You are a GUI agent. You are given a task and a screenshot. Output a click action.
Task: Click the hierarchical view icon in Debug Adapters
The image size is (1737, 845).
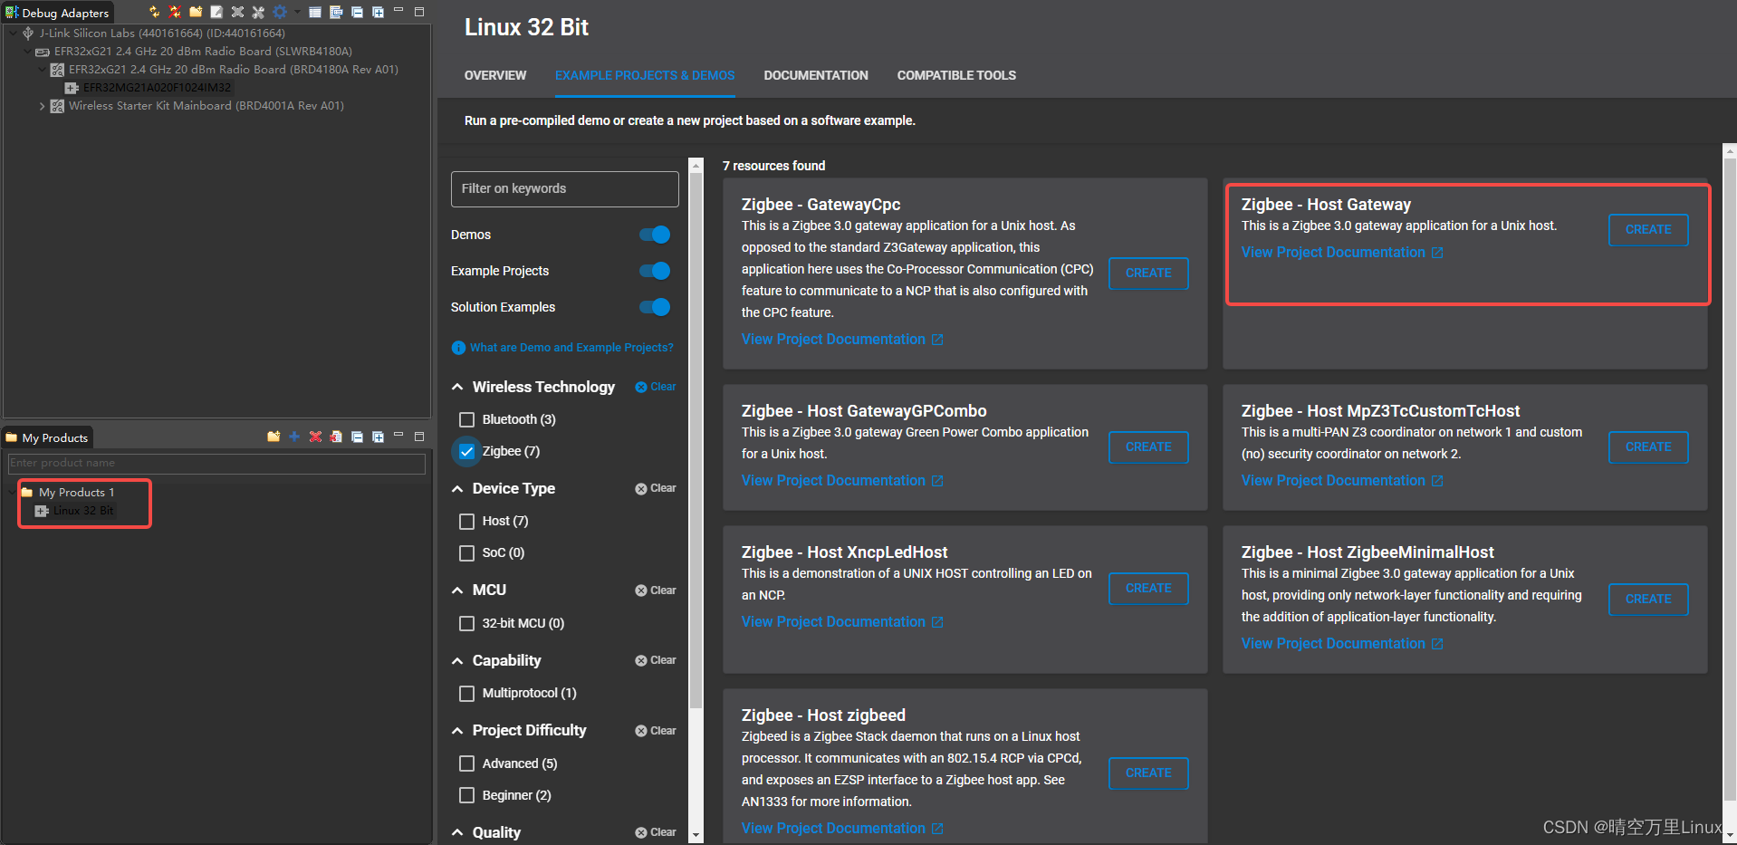tap(336, 12)
